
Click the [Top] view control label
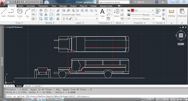point(9,27)
